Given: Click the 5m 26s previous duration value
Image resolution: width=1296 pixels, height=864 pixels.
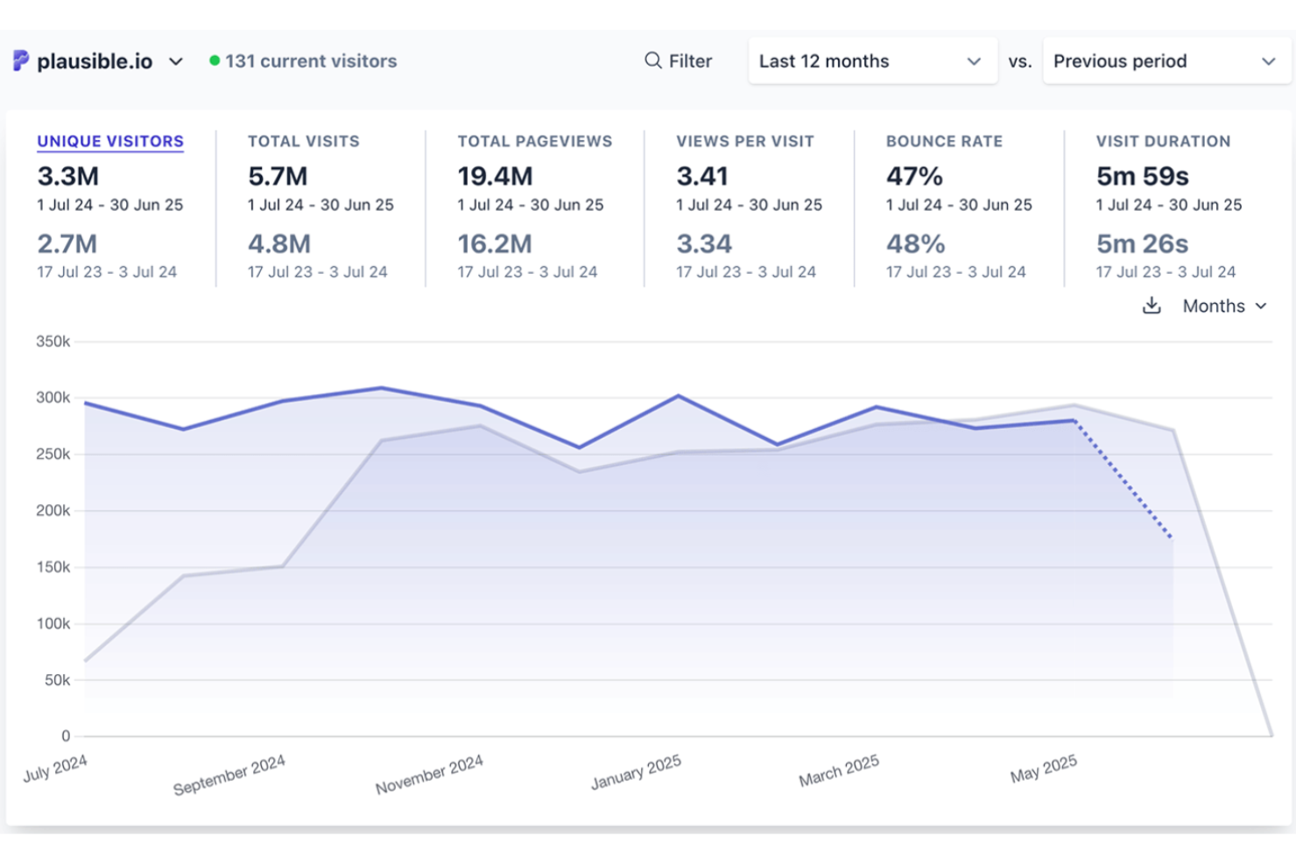Looking at the screenshot, I should [x=1143, y=243].
